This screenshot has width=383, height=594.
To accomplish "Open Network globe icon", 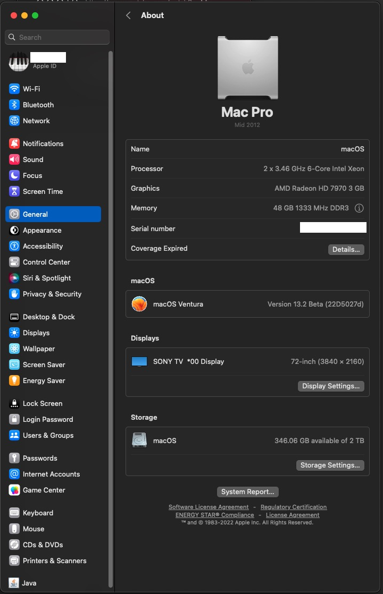I will click(x=14, y=121).
